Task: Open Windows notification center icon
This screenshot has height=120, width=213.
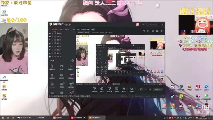Action: [x=210, y=118]
